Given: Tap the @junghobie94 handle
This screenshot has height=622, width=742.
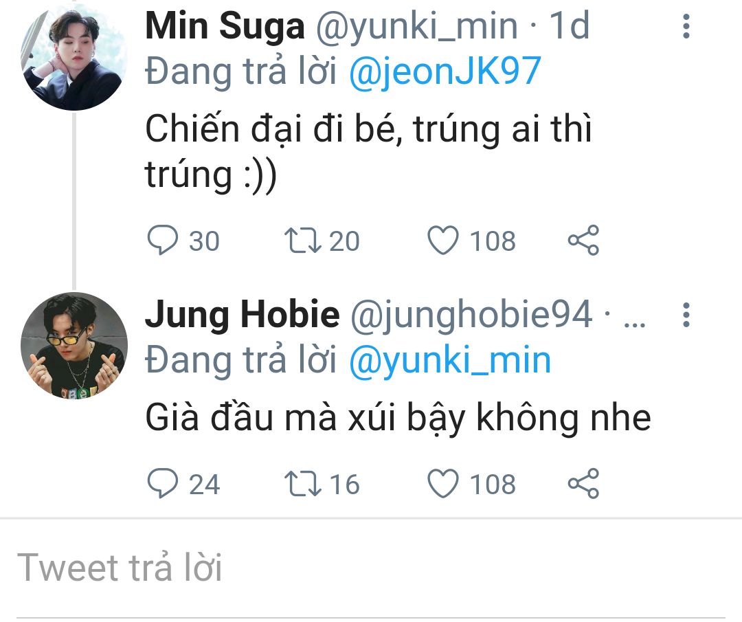Looking at the screenshot, I should click(x=471, y=314).
